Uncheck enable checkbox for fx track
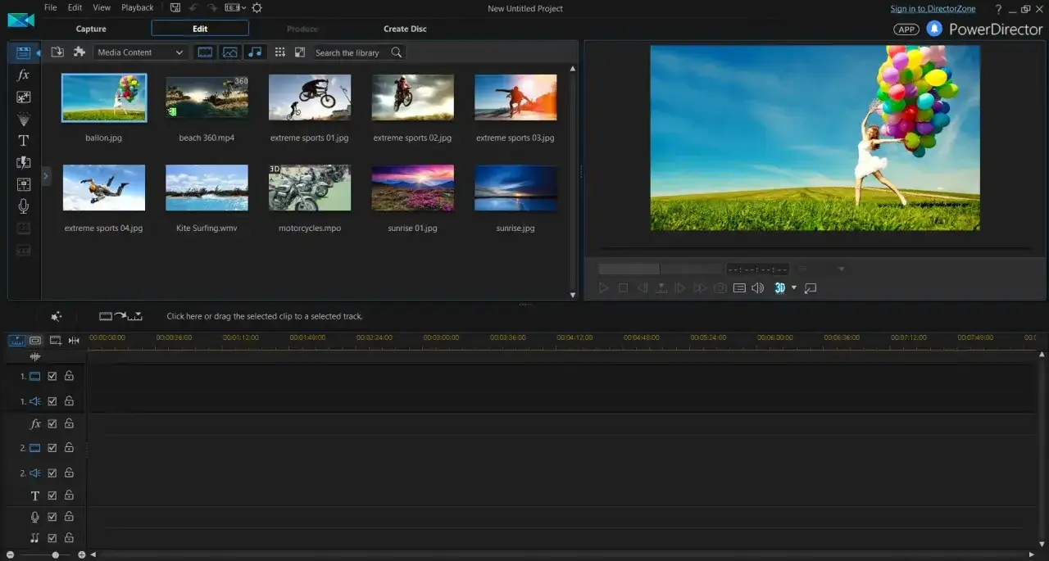The height and width of the screenshot is (561, 1049). pos(52,424)
